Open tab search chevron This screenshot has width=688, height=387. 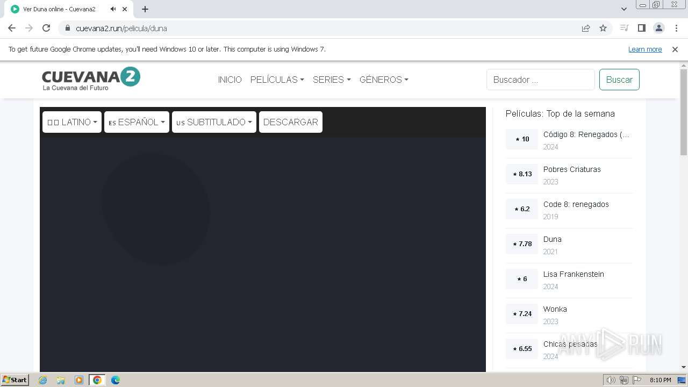click(623, 9)
